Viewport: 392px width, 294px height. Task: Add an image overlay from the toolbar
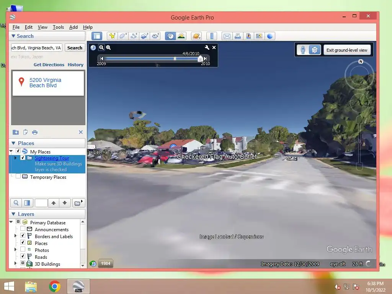point(144,36)
